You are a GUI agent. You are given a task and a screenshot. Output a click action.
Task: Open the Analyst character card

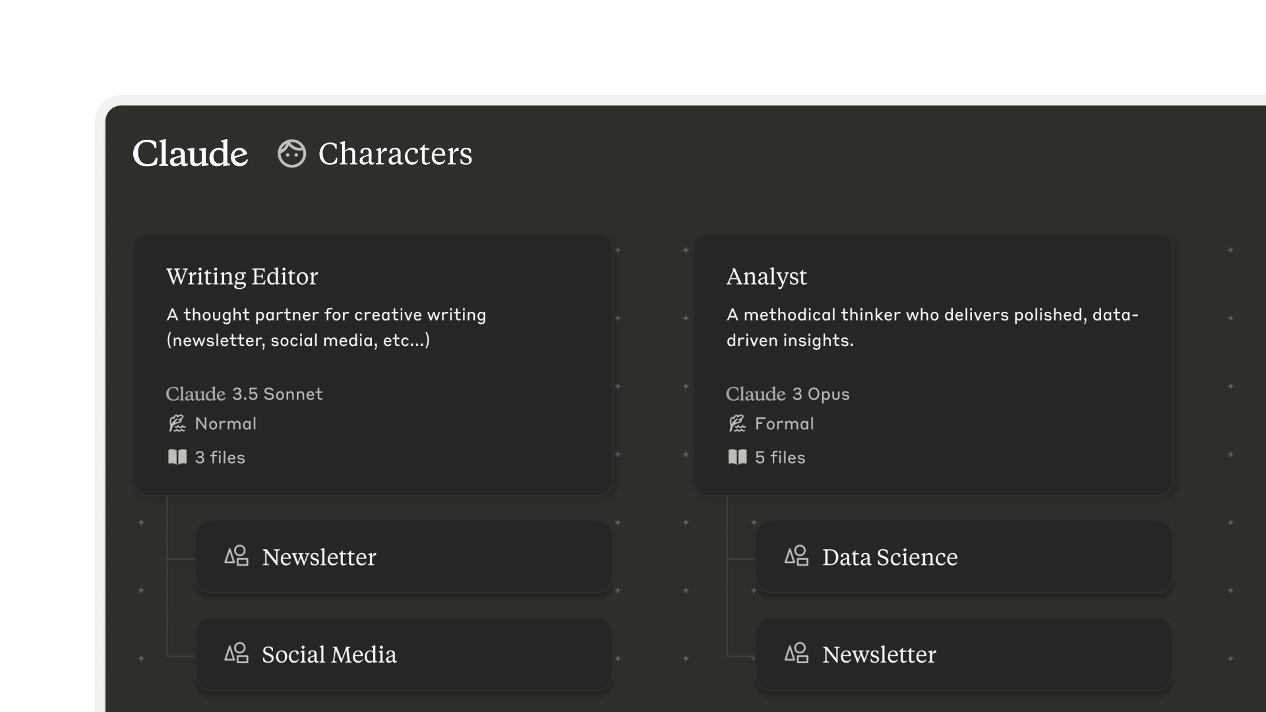click(x=933, y=364)
